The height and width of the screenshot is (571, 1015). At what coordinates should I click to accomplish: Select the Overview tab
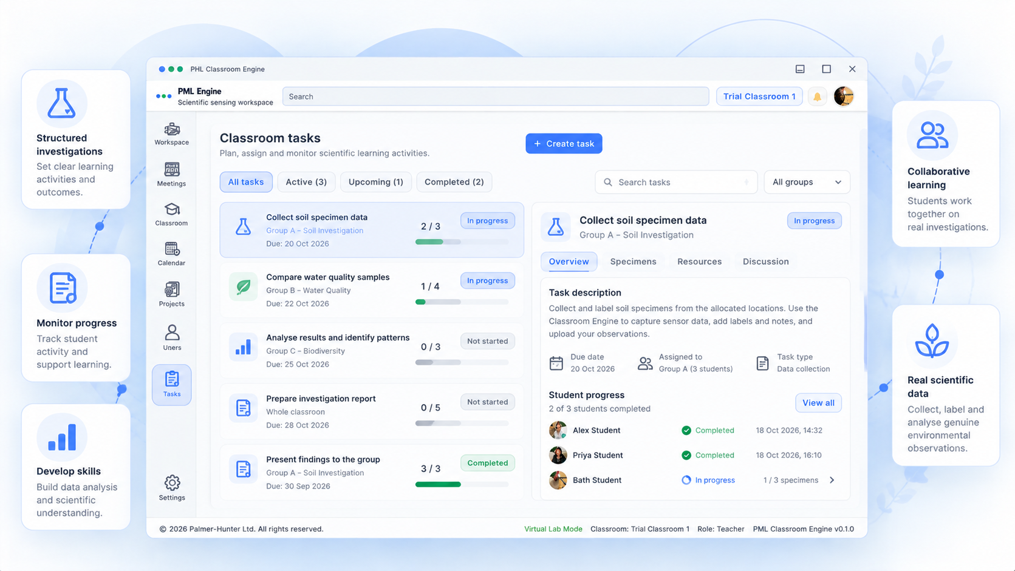coord(569,262)
